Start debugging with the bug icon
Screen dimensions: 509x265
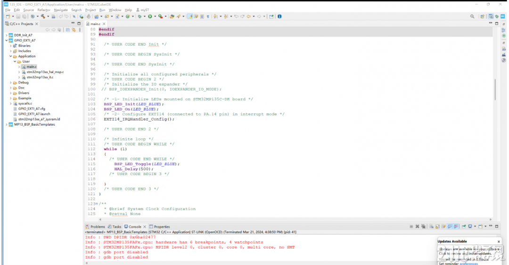pos(140,16)
